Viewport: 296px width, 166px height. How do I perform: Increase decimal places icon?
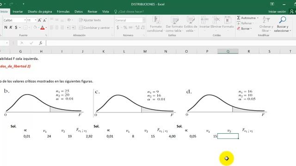click(x=137, y=28)
